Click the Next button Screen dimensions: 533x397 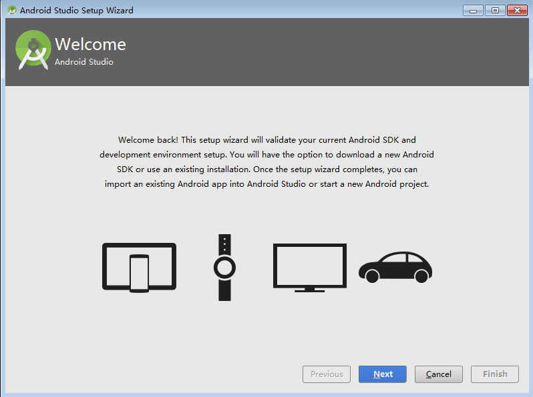coord(383,374)
